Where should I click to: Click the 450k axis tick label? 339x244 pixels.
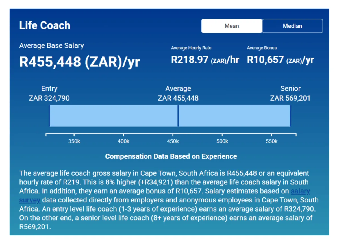click(x=173, y=141)
